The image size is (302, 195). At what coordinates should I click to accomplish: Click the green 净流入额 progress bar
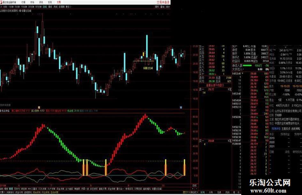click(247, 65)
